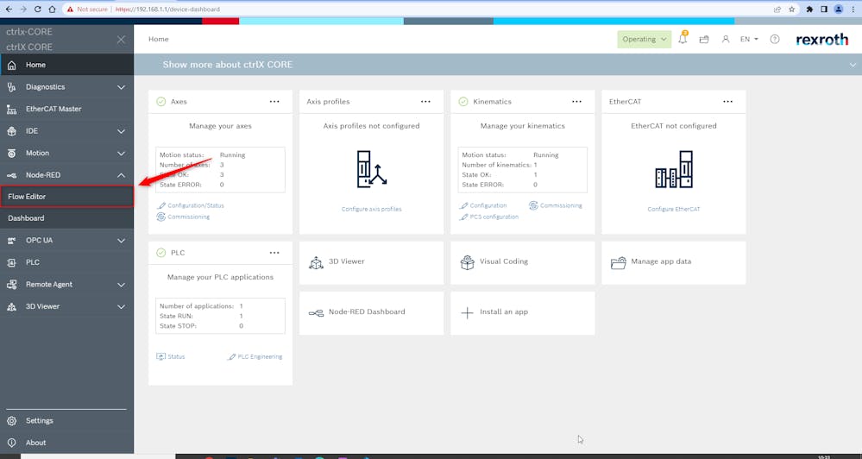This screenshot has width=862, height=459.
Task: Click the Node-RED sidebar icon
Action: [11, 175]
